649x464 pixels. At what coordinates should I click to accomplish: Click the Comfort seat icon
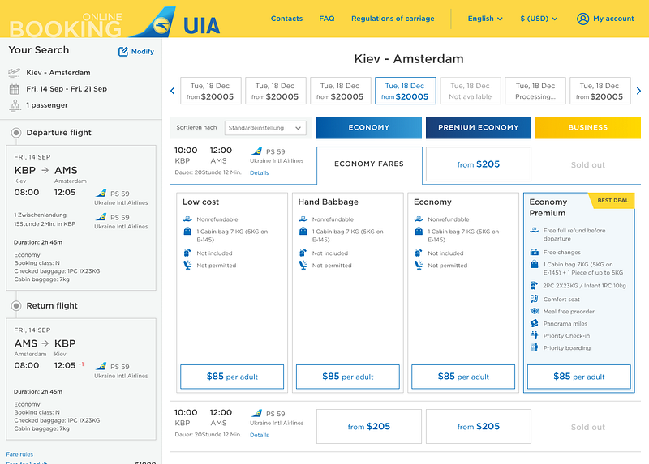click(535, 299)
